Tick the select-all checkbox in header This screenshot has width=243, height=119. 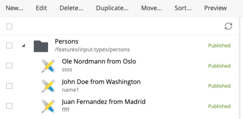pyautogui.click(x=9, y=26)
